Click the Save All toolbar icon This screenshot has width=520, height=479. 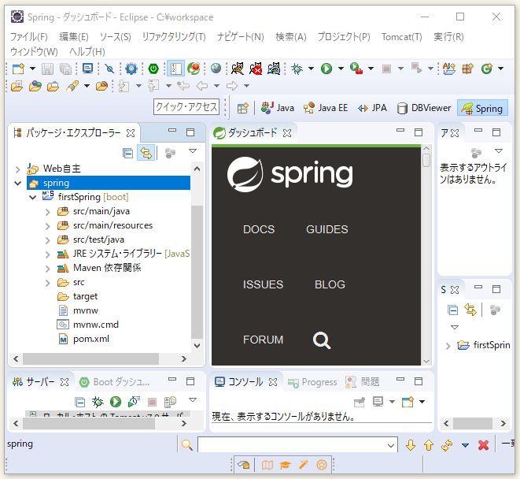[65, 69]
